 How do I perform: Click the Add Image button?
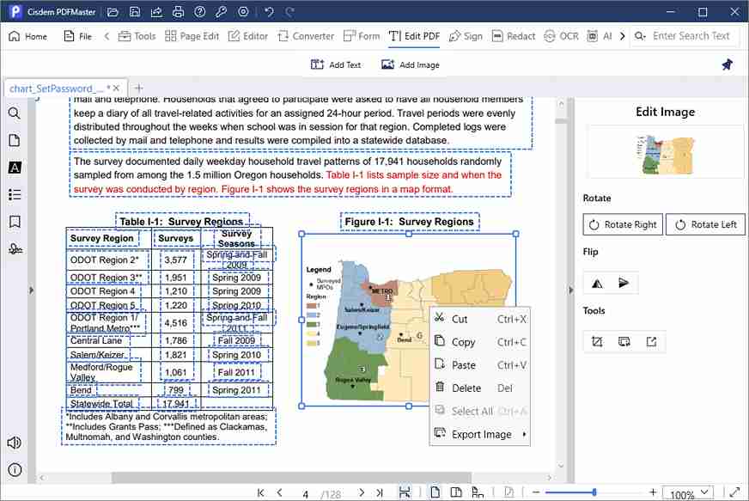[x=411, y=64]
